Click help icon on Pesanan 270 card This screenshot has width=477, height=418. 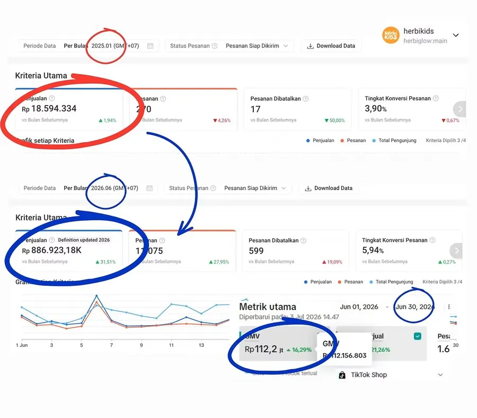pos(163,99)
